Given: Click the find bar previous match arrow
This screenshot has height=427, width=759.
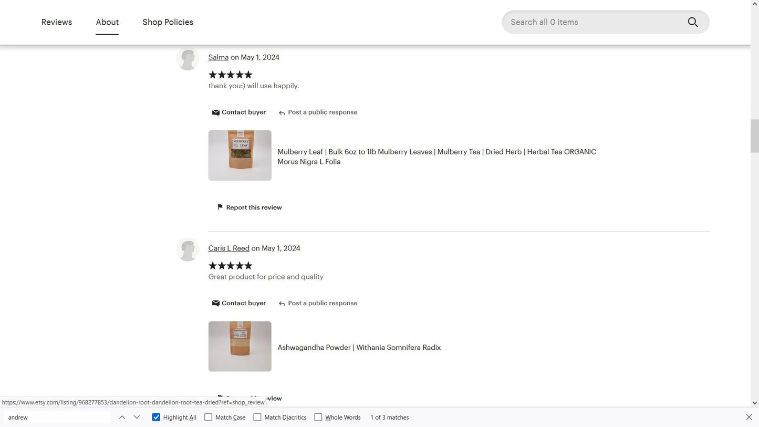Looking at the screenshot, I should click(x=122, y=417).
